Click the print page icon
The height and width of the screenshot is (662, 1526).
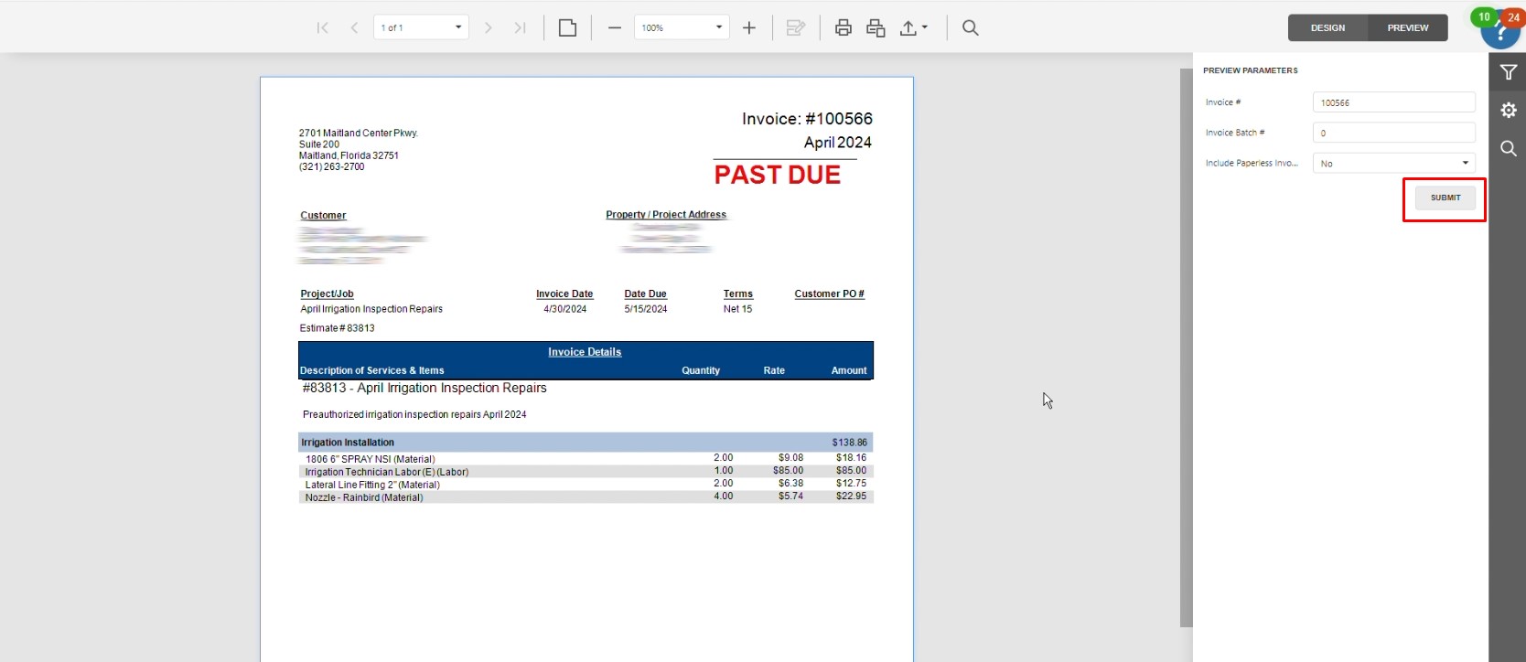coord(876,28)
